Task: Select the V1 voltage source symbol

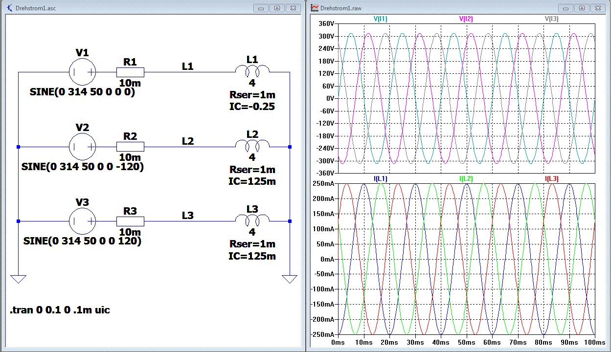Action: [x=82, y=72]
